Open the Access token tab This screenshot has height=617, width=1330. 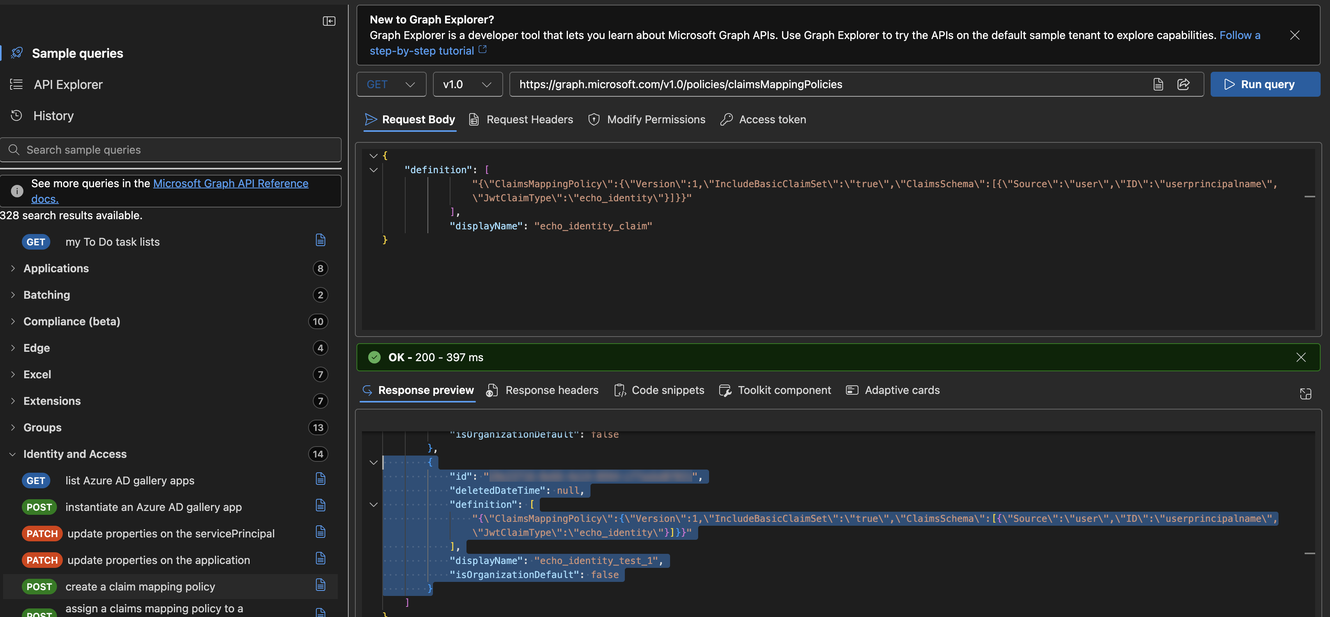point(763,119)
